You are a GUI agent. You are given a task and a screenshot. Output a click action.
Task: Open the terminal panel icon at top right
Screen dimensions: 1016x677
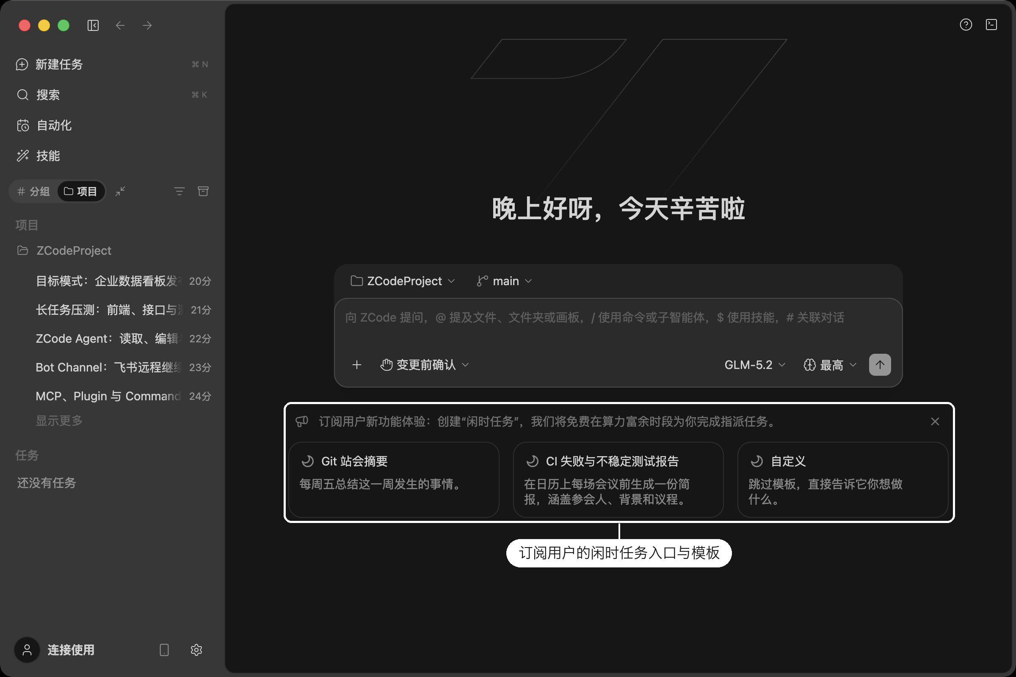click(991, 25)
